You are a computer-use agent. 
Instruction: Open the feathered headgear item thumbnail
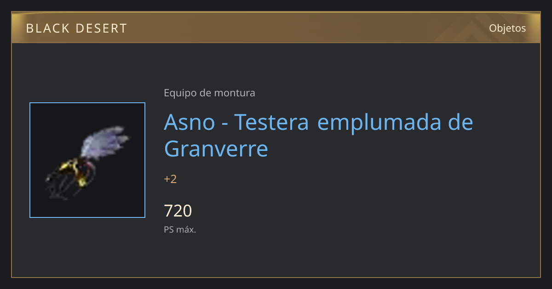[x=87, y=160]
